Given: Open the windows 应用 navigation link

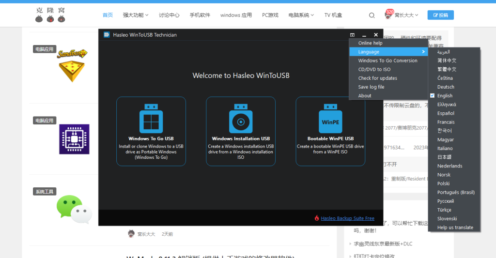Looking at the screenshot, I should (236, 15).
